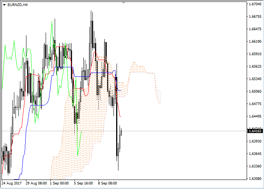Click the 1.65060 price axis label

coord(255,91)
